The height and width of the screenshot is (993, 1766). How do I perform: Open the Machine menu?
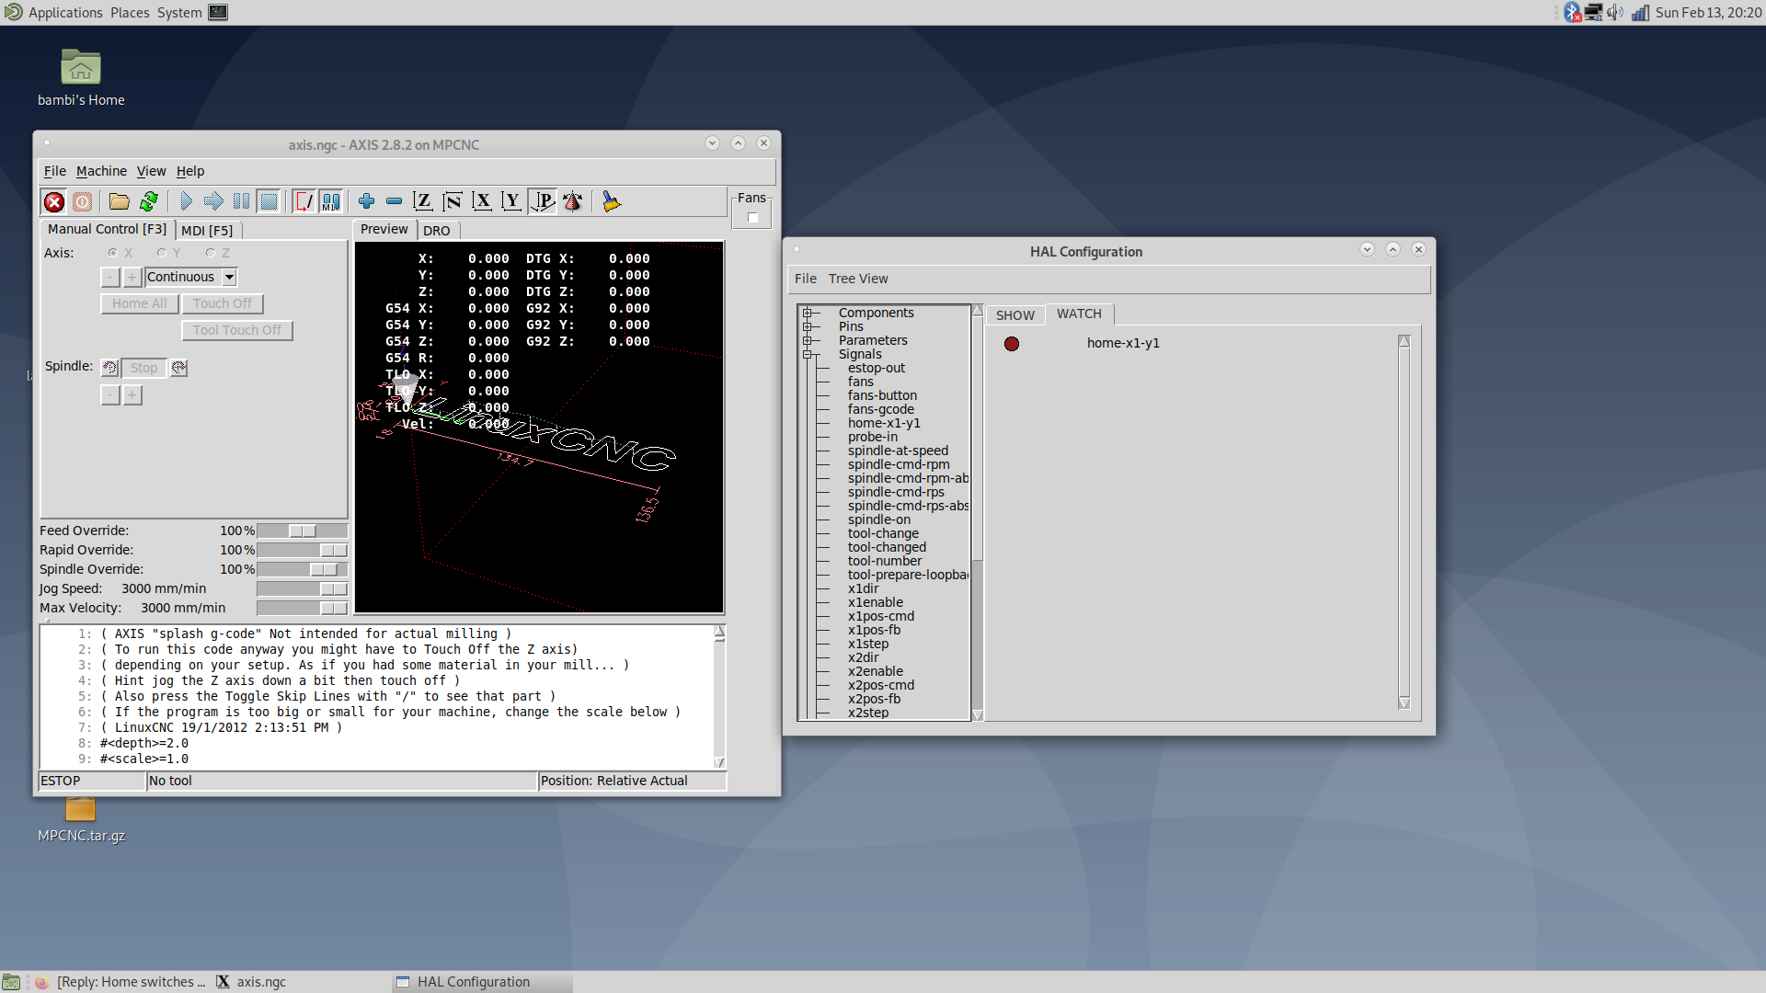pyautogui.click(x=101, y=171)
